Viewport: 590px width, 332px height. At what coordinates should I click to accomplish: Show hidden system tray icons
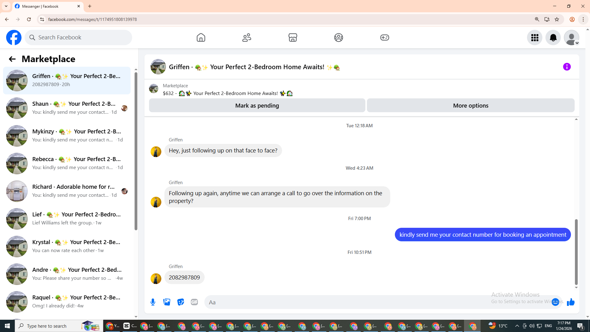(517, 326)
